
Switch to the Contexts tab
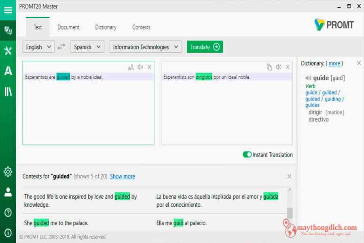[141, 27]
